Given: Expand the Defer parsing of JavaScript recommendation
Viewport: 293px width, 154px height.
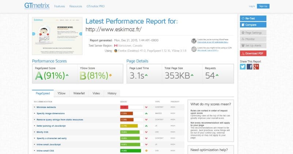Looking at the screenshot, I should point(51,126).
